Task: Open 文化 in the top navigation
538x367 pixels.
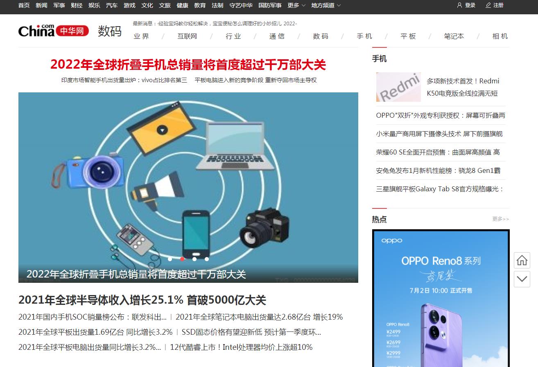Action: click(x=147, y=5)
